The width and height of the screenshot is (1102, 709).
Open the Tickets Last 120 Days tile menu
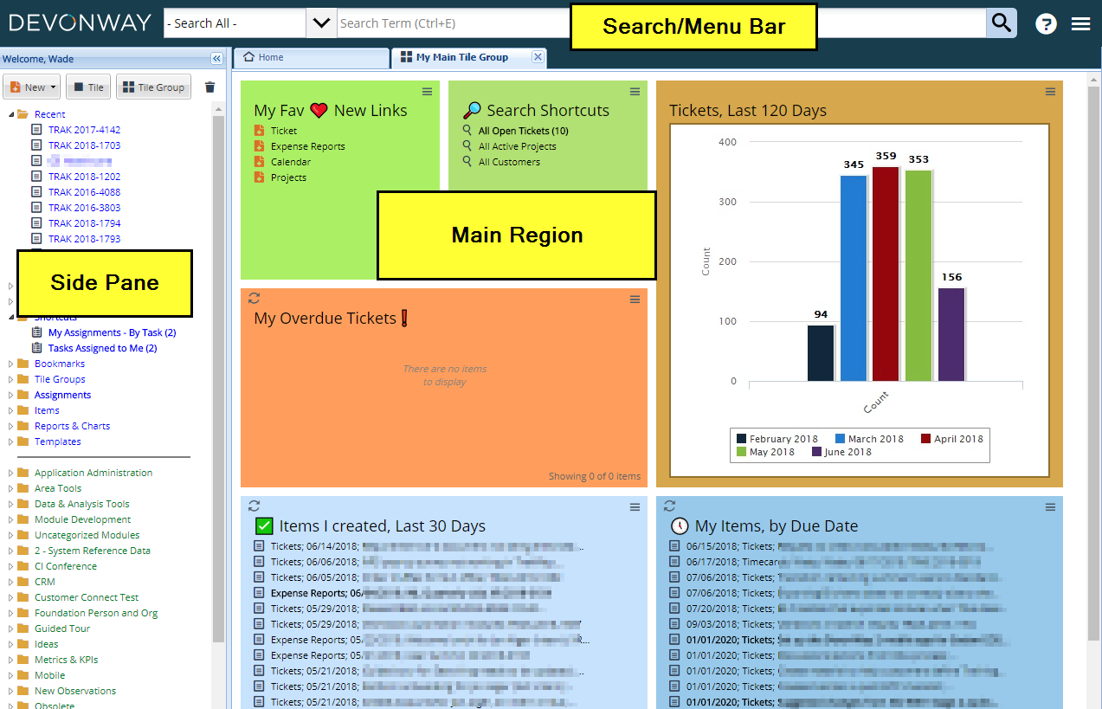click(1050, 92)
